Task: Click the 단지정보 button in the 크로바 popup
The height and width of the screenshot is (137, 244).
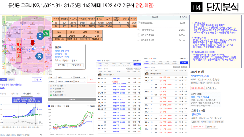Action: [x=61, y=65]
